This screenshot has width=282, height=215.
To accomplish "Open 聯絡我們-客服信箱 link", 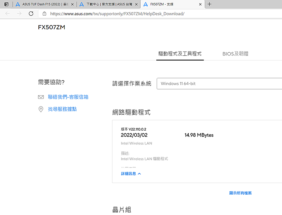I will click(x=68, y=97).
